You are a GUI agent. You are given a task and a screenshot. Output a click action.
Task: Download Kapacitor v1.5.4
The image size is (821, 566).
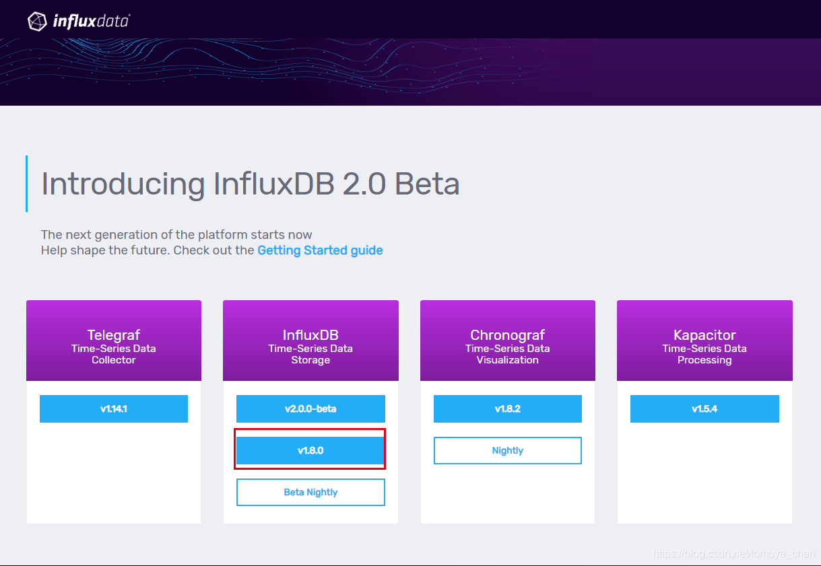(704, 409)
